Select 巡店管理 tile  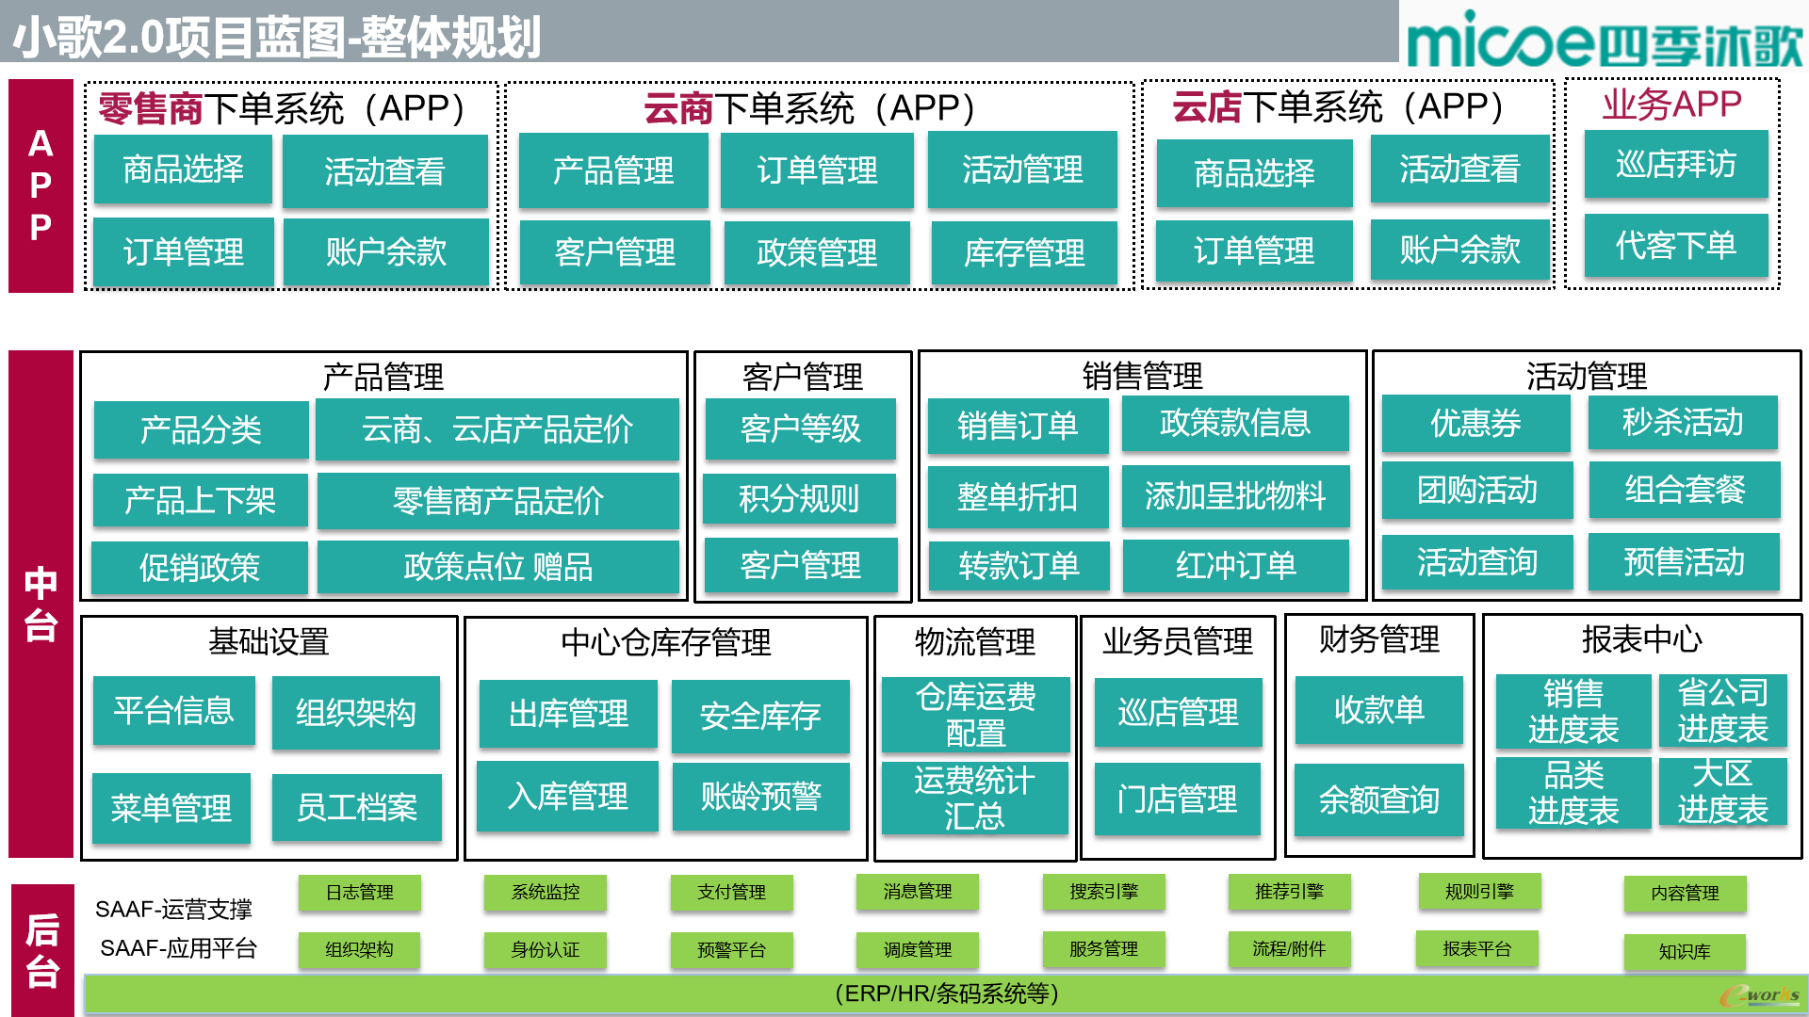pos(1178,712)
